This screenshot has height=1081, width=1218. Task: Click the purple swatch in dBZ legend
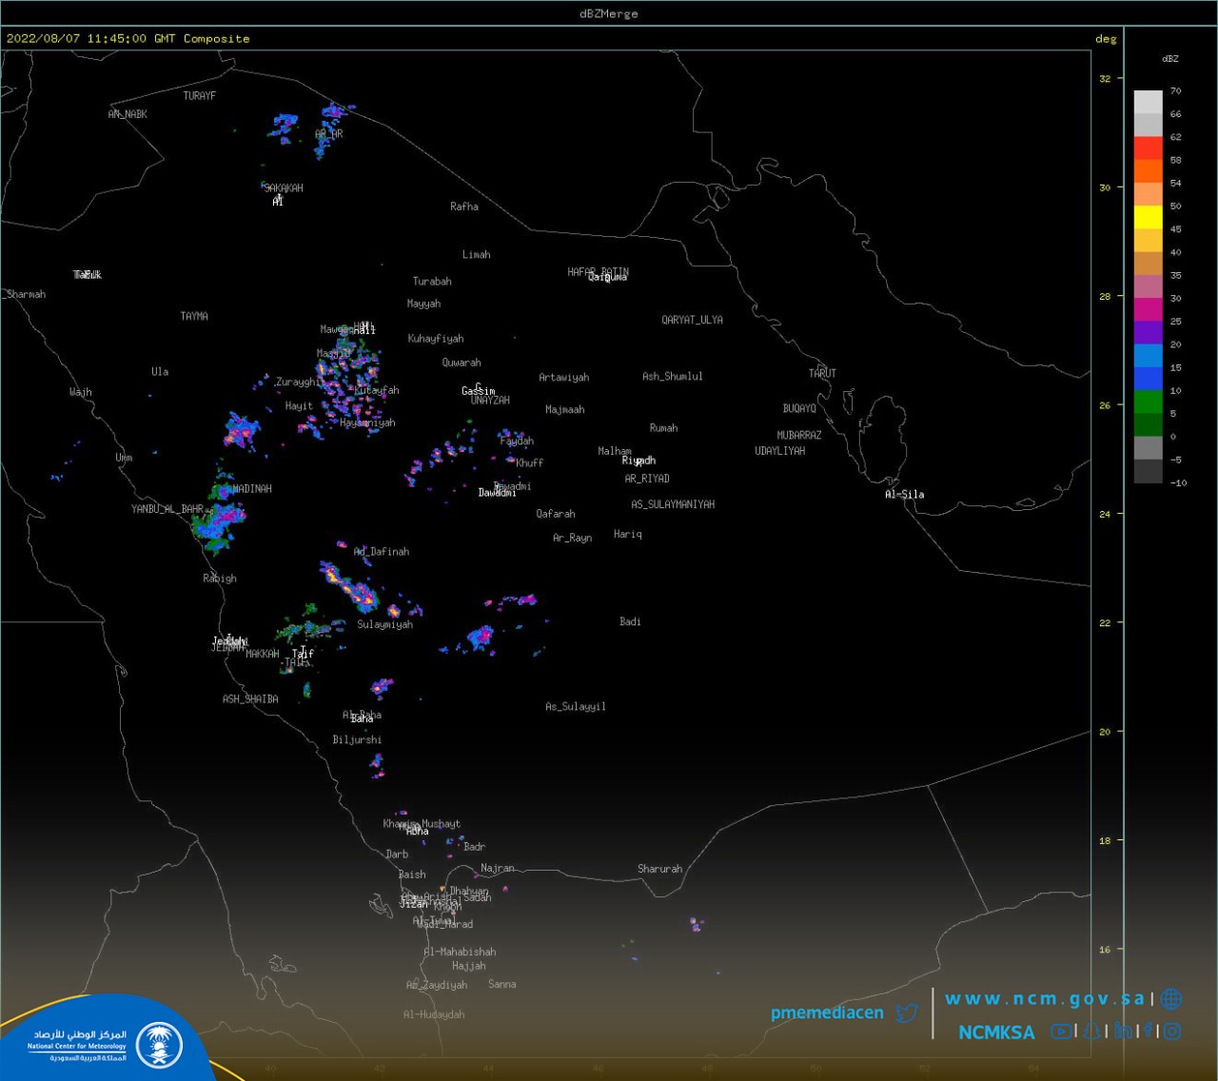coord(1148,332)
